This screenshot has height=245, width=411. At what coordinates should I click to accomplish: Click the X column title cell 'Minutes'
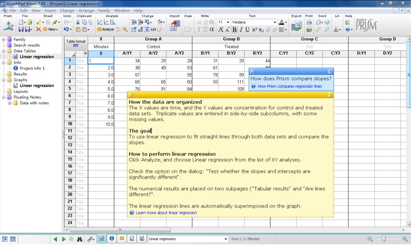[101, 47]
